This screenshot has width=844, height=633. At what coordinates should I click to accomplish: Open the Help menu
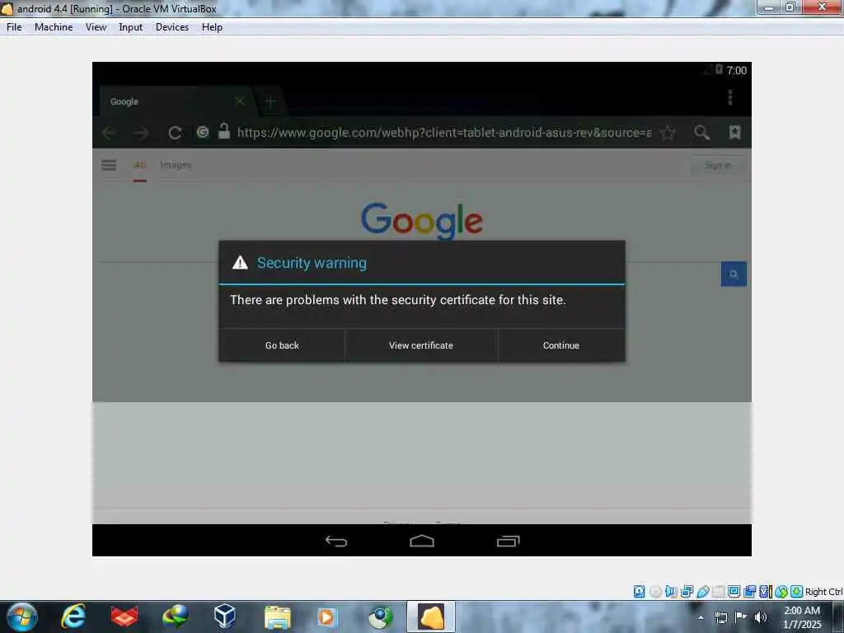coord(212,27)
